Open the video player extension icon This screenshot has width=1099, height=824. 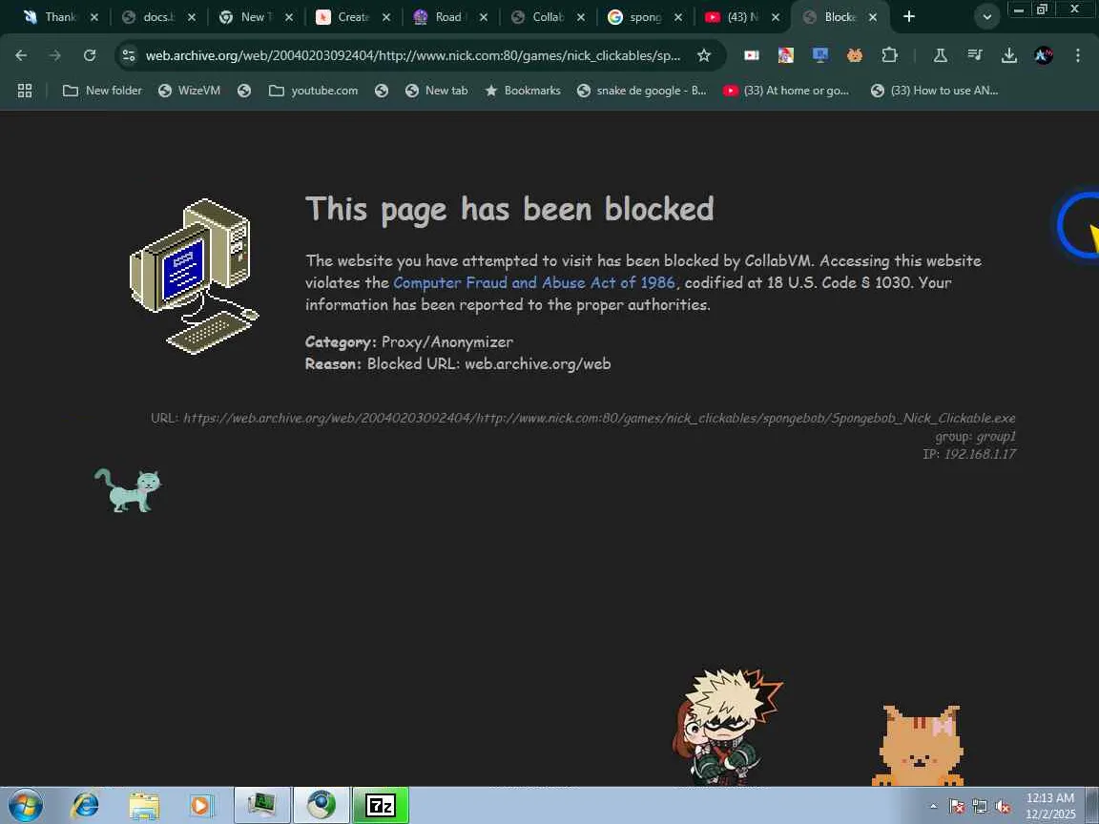click(x=752, y=55)
